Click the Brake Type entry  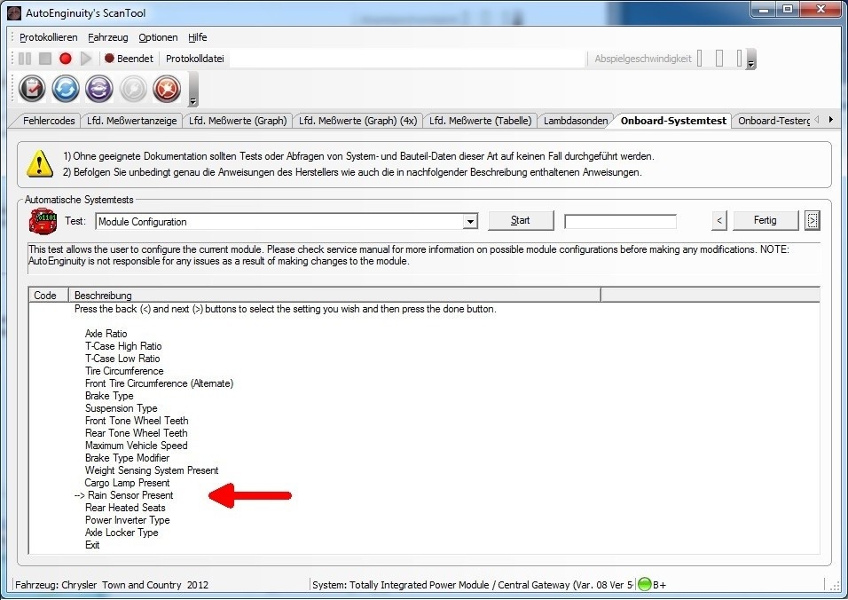tap(109, 396)
